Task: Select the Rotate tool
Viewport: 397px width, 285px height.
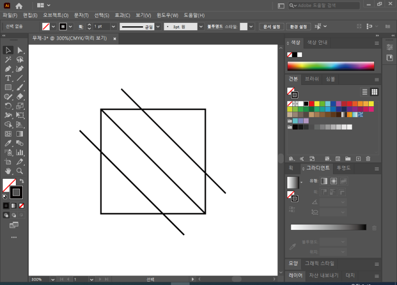Action: [8, 106]
